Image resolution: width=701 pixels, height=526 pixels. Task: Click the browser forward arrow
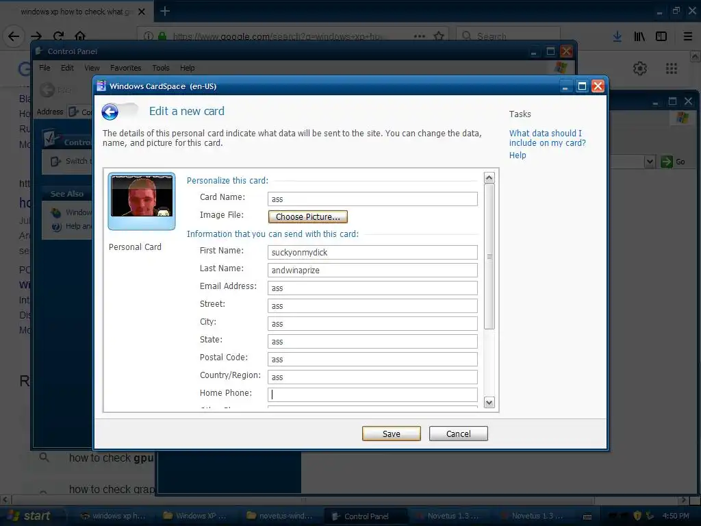[x=36, y=36]
